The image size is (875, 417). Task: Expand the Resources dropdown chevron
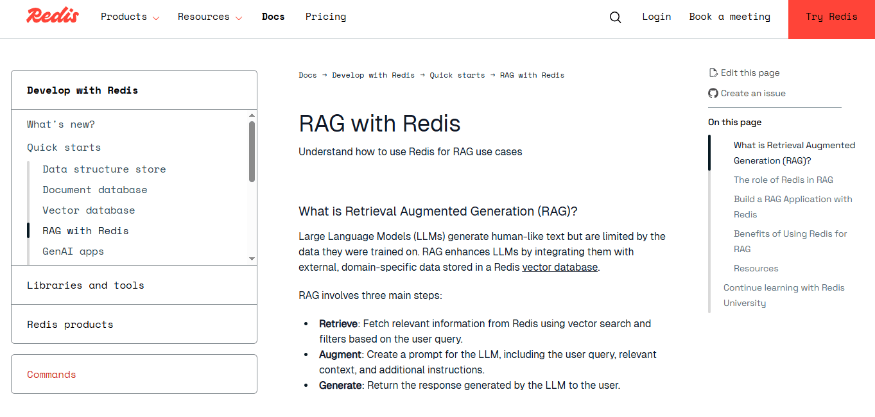point(239,18)
